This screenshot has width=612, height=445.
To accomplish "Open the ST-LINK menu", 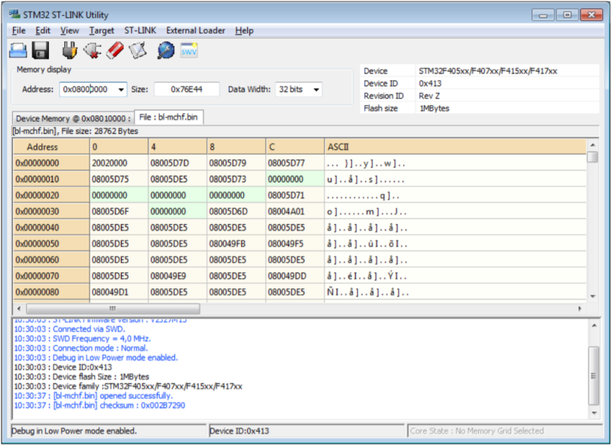I will tap(140, 31).
